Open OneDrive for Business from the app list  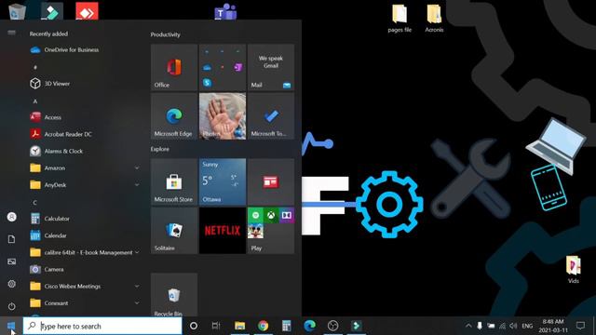(85, 49)
